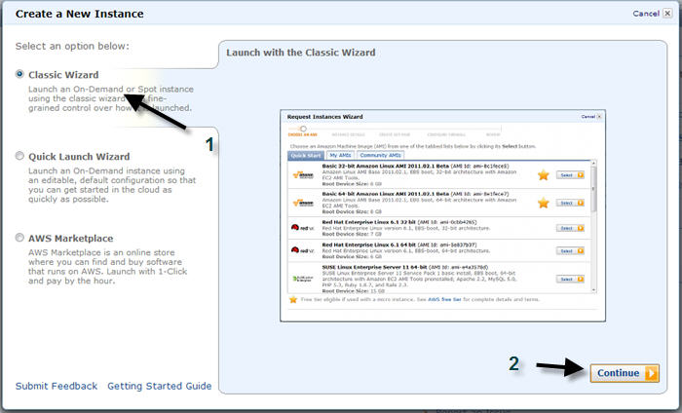Click the Red Hat logo for 6.1 32 bit
Image resolution: width=682 pixels, height=413 pixels.
(x=302, y=227)
